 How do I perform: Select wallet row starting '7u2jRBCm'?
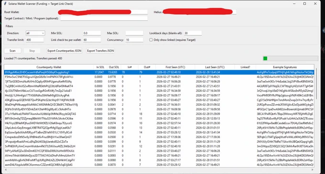(159, 86)
